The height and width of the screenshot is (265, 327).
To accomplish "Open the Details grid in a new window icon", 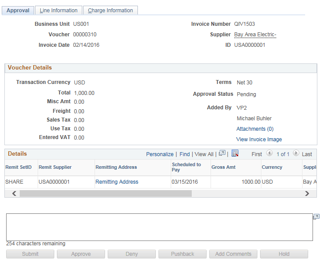I will pyautogui.click(x=222, y=153).
